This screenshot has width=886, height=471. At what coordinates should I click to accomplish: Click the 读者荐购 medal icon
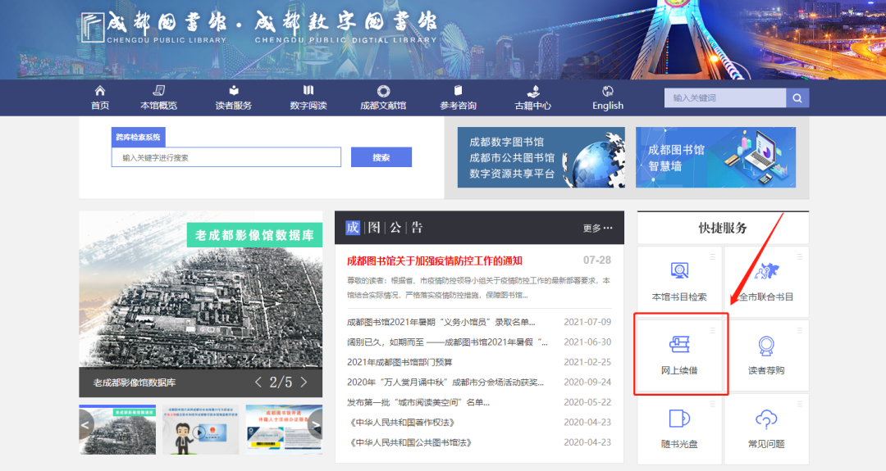pyautogui.click(x=766, y=346)
